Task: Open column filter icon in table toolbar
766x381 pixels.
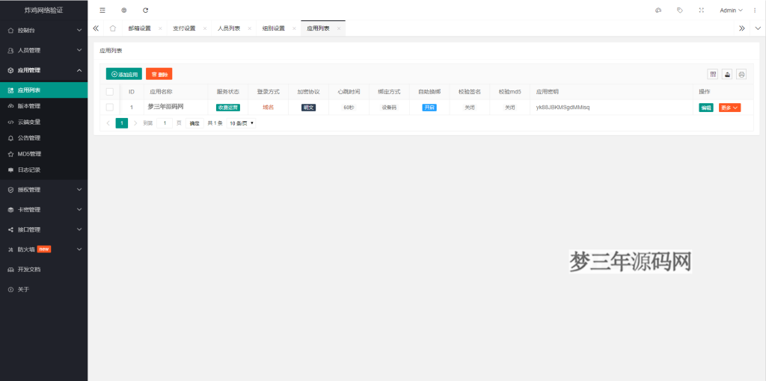Action: coord(713,74)
